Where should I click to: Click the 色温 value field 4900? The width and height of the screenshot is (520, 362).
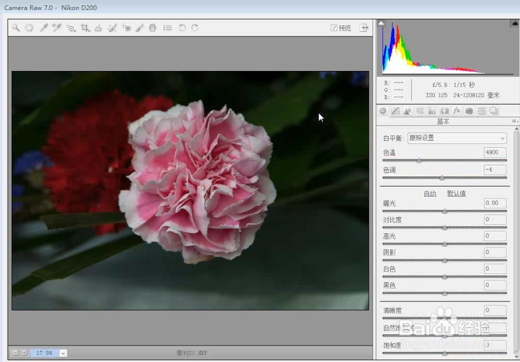(x=495, y=153)
